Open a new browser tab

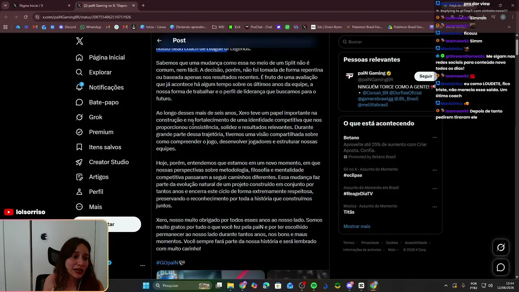143,6
